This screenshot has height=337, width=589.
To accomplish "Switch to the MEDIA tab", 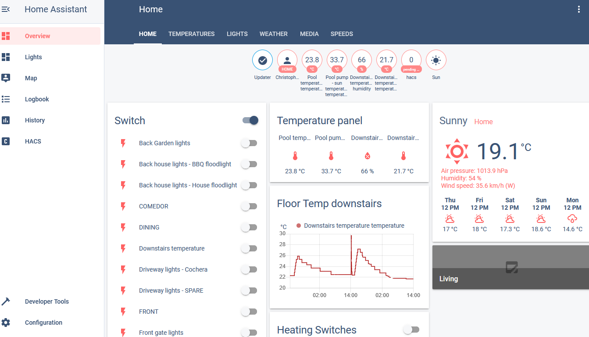I will [x=309, y=34].
